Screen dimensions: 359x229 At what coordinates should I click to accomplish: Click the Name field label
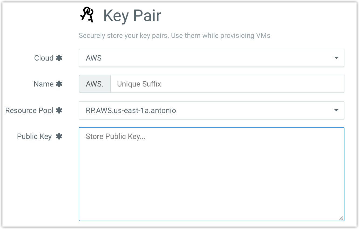tap(43, 84)
